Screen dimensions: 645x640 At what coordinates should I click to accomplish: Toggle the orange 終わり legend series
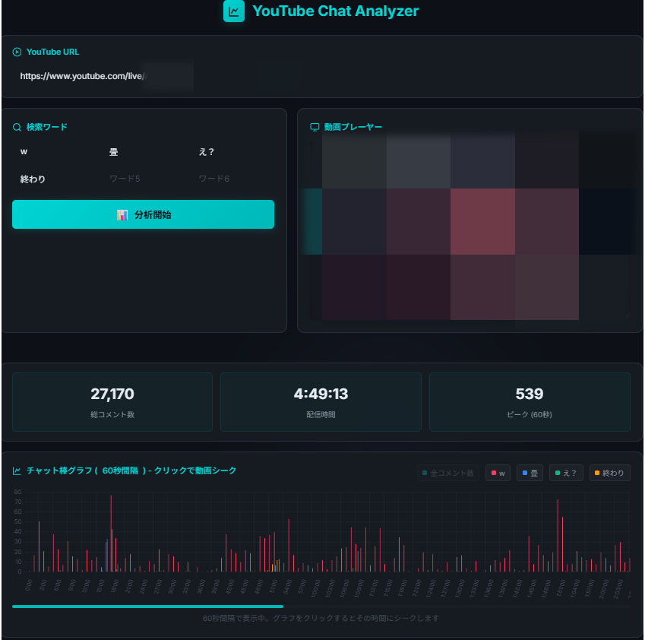[x=609, y=474]
